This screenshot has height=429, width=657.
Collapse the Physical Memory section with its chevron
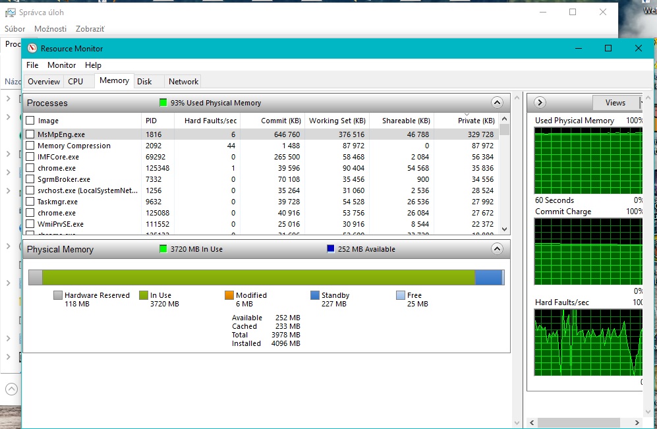497,249
